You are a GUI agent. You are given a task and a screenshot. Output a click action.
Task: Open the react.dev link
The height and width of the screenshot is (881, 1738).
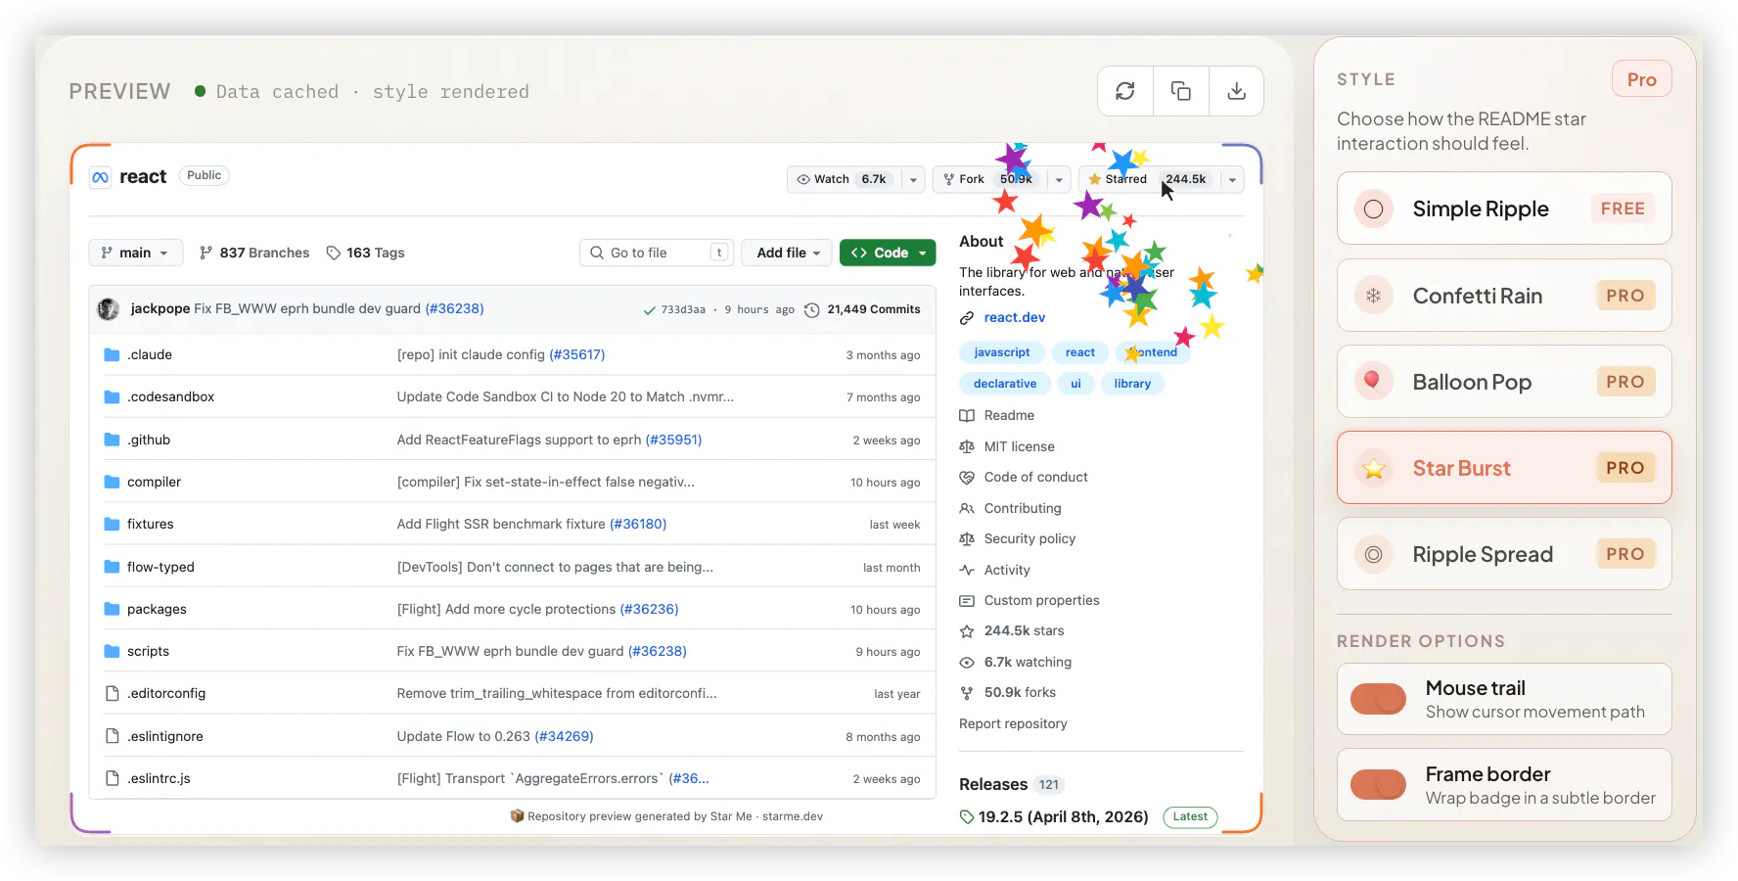[x=1015, y=318]
